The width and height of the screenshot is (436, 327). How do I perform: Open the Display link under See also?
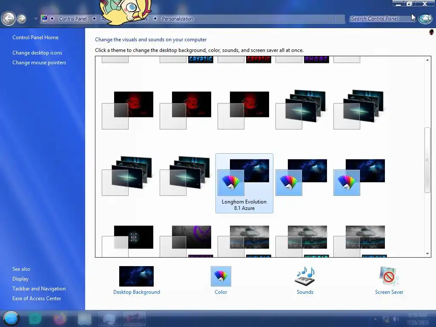point(20,278)
